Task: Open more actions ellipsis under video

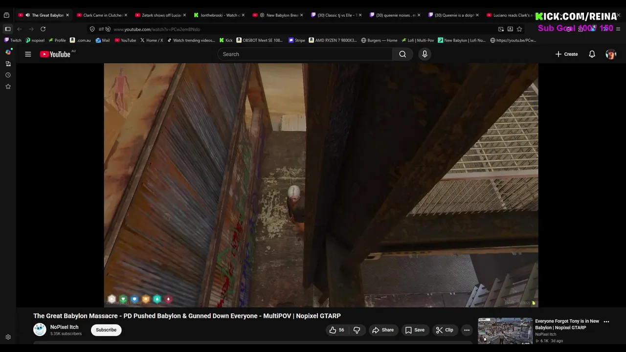Action: point(467,330)
